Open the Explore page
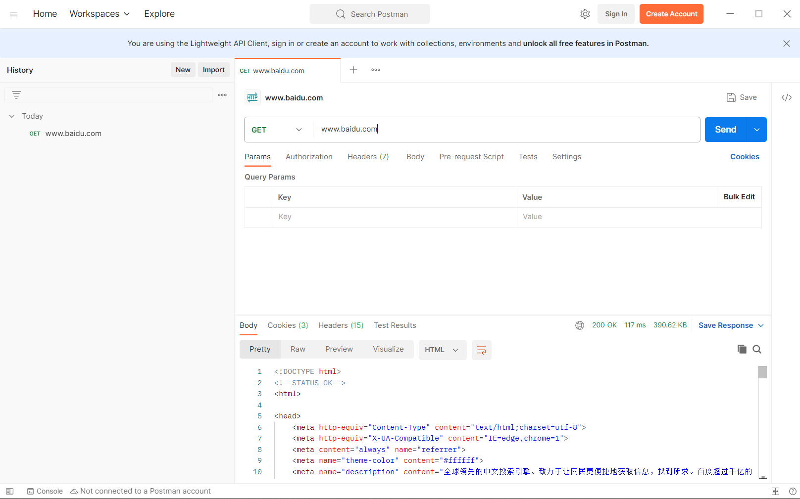Screen dimensions: 800x499 point(159,14)
